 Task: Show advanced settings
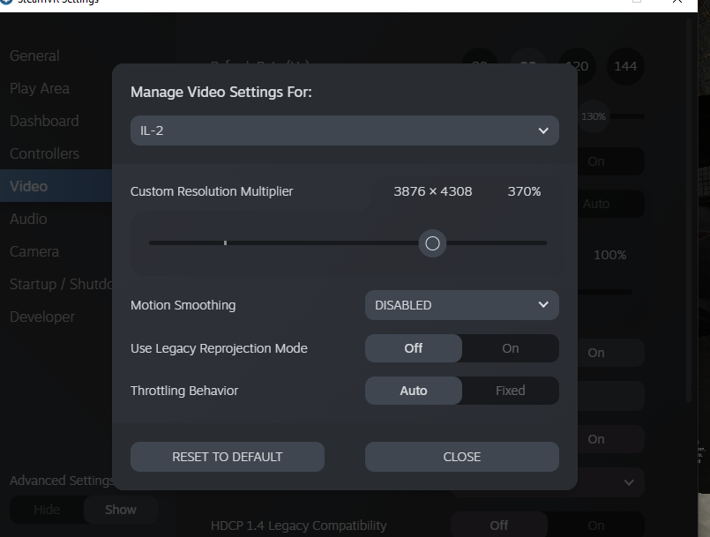pyautogui.click(x=121, y=510)
